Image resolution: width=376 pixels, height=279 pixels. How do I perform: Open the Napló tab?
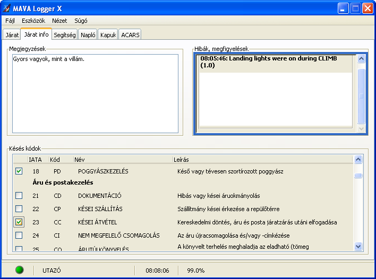coord(88,35)
